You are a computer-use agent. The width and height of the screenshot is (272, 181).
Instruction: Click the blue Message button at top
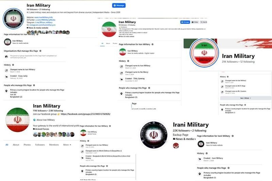click(119, 5)
